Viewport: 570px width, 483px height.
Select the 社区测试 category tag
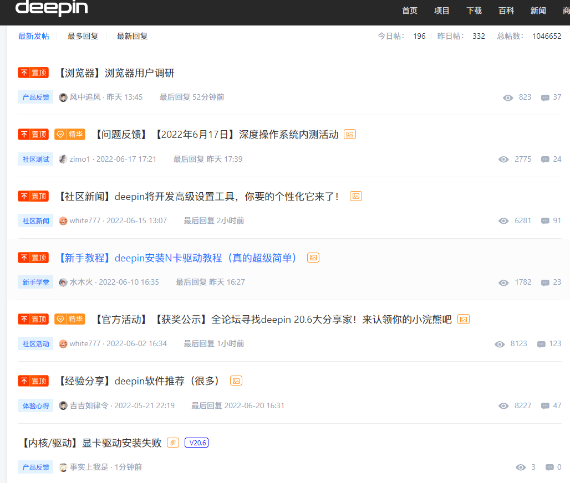point(35,159)
